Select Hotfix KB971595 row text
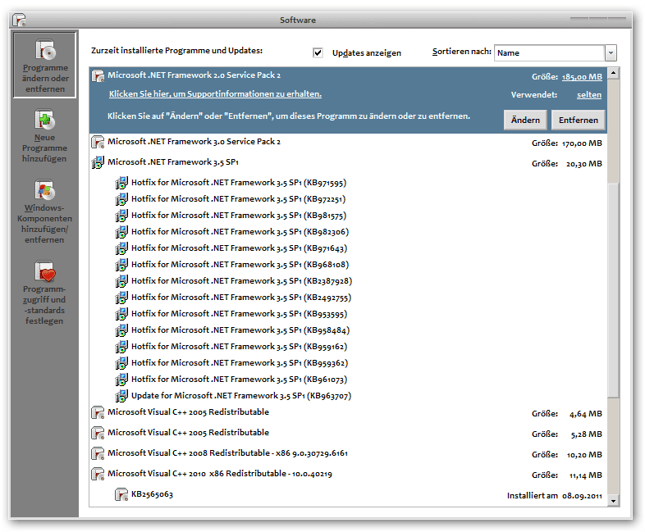Viewport: 645px width, 532px height. coord(239,183)
